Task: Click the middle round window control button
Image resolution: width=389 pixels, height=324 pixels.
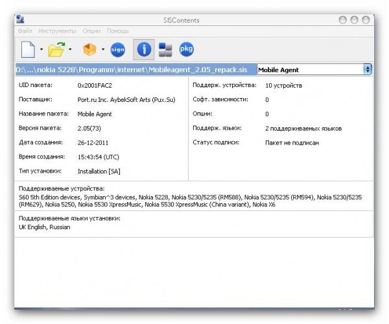Action: pos(354,20)
